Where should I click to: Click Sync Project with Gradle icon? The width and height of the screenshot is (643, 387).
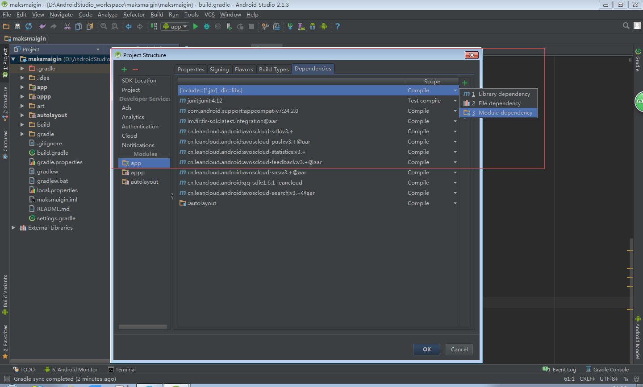[290, 26]
